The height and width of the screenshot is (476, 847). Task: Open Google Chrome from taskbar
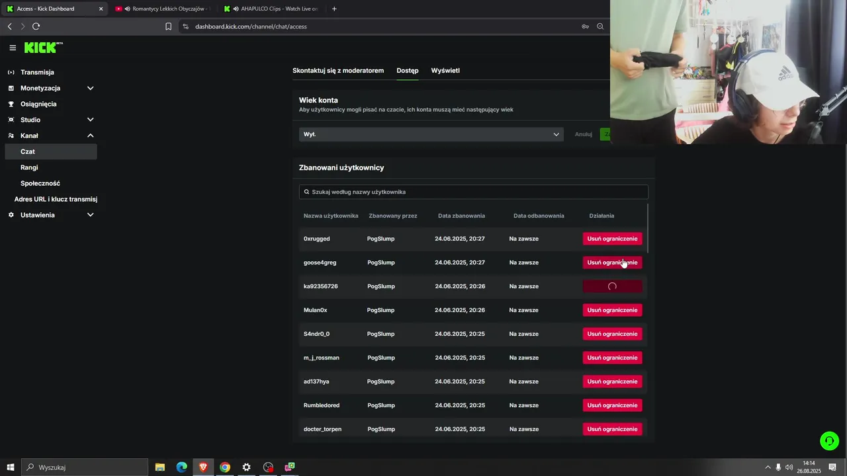tap(225, 467)
